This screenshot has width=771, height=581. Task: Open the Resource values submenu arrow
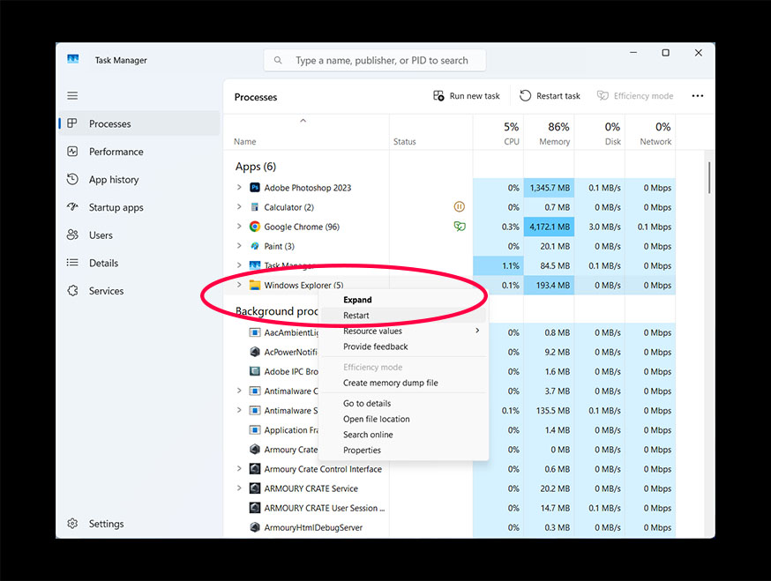(477, 331)
